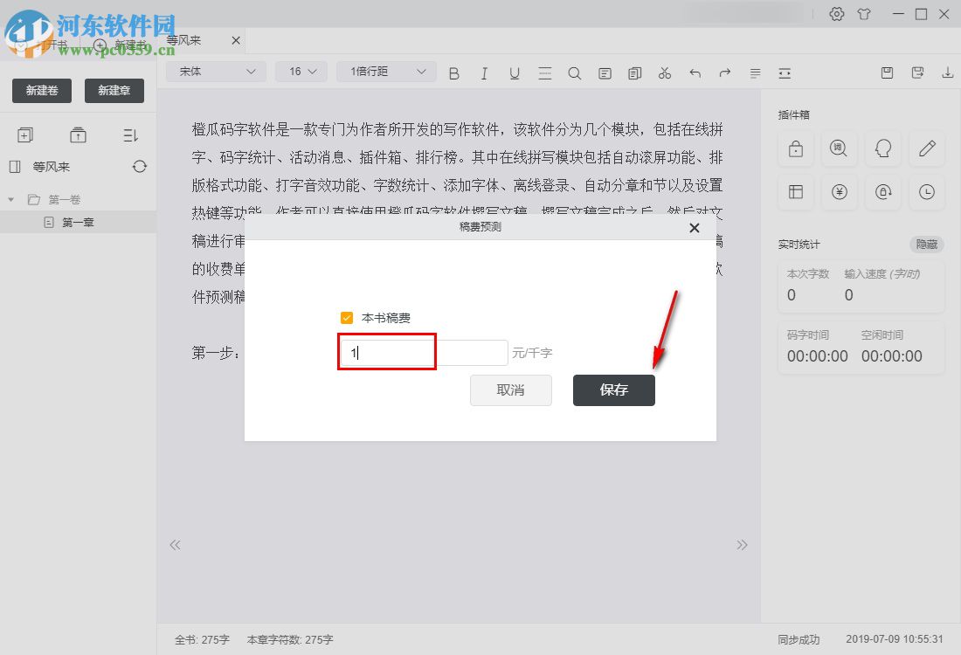
Task: Open the timer clock plugin icon
Action: (x=926, y=192)
